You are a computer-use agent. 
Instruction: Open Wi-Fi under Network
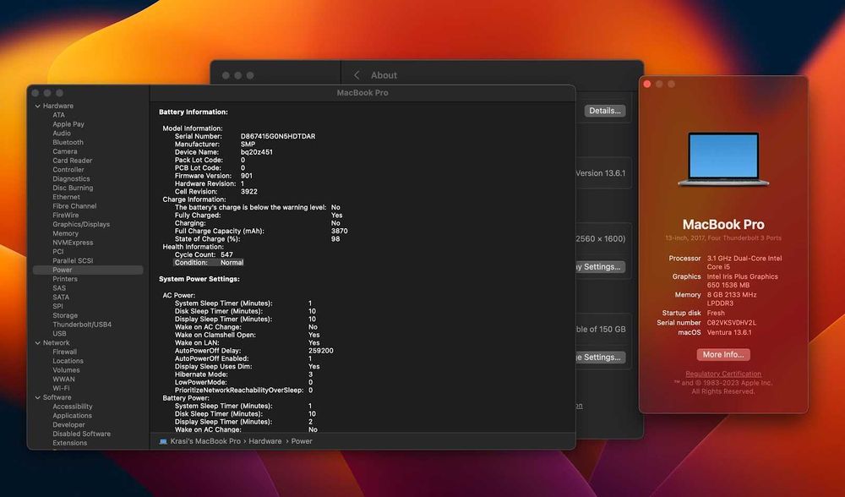click(x=61, y=388)
